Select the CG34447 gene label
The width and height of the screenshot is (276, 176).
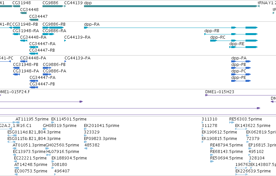pyautogui.click(x=38, y=16)
